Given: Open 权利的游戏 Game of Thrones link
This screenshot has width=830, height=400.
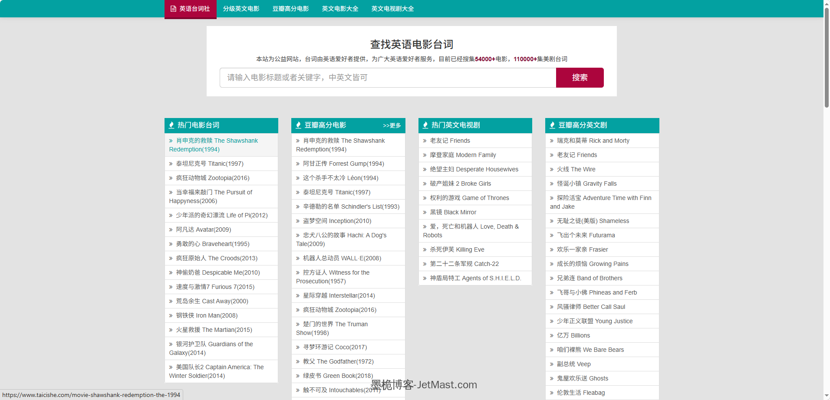Looking at the screenshot, I should (x=469, y=198).
